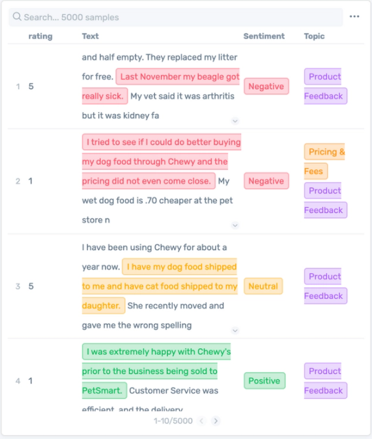Viewport: 372px width, 439px height.
Task: Go to previous page arrow
Action: click(201, 421)
